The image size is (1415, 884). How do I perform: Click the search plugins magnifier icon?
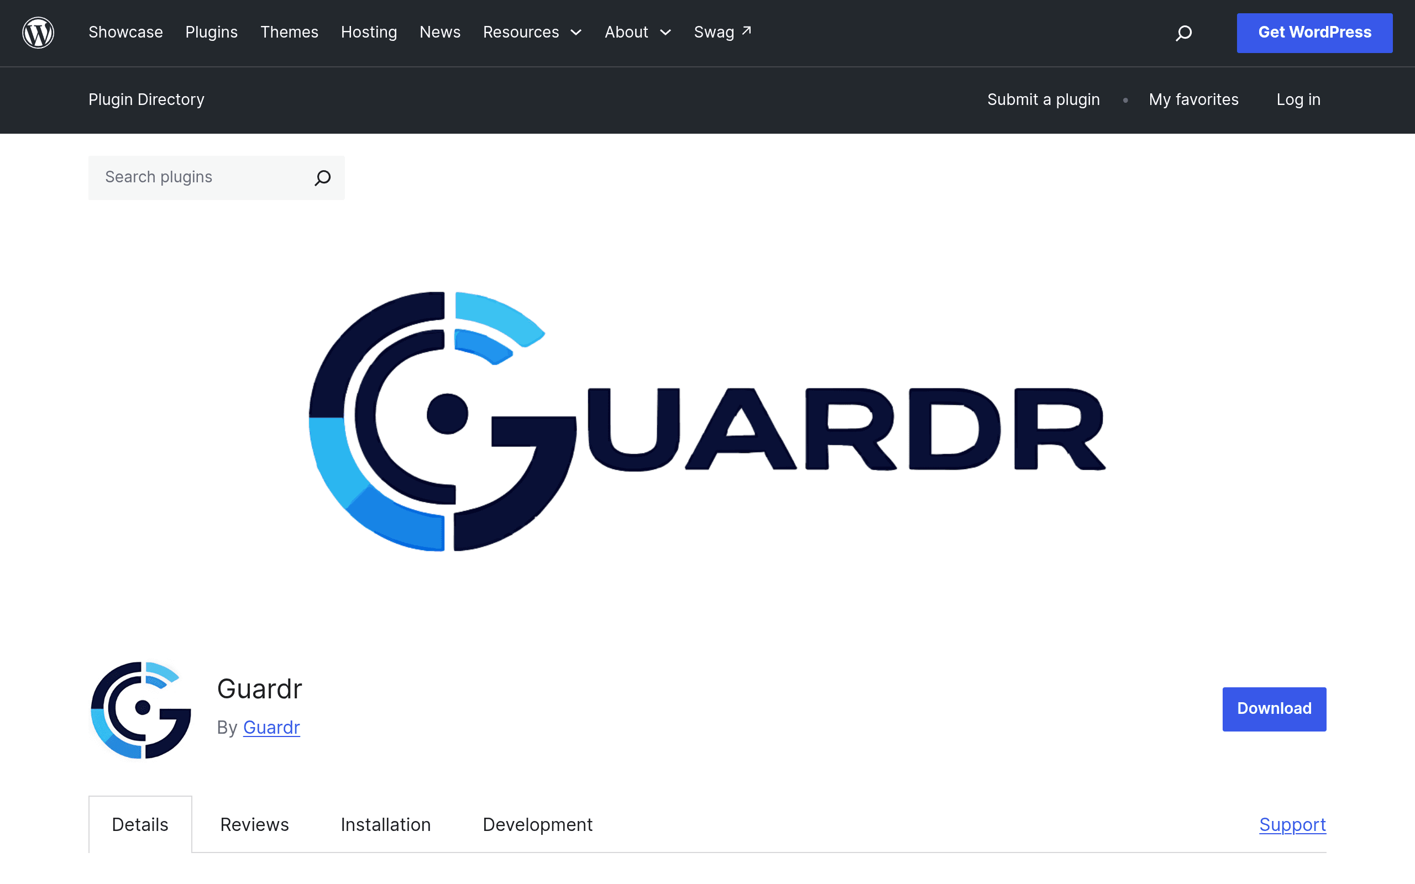pos(323,178)
